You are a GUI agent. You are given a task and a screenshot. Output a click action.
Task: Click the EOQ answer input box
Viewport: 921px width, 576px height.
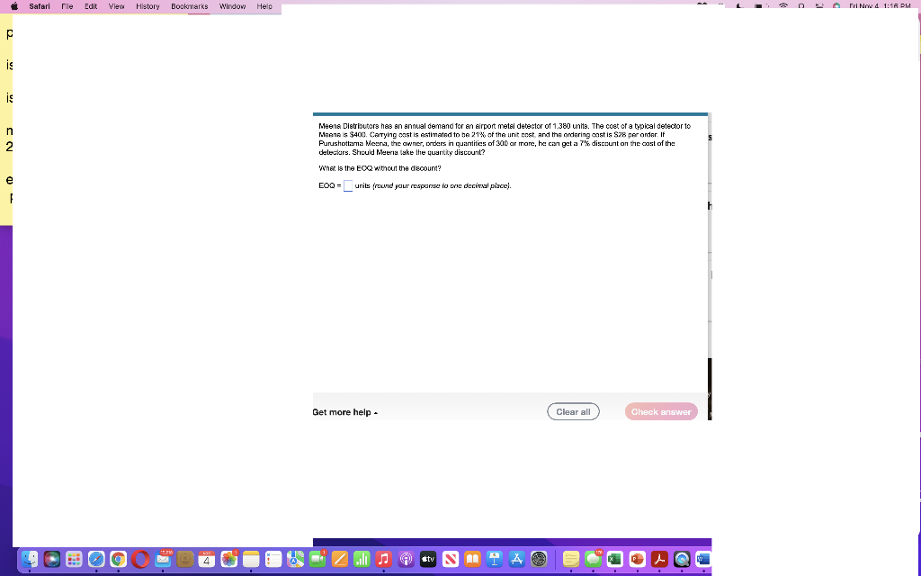coord(348,185)
